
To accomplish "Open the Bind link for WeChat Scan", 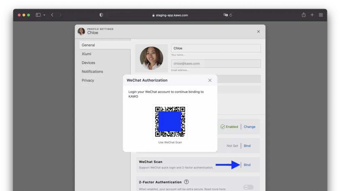I will point(247,165).
